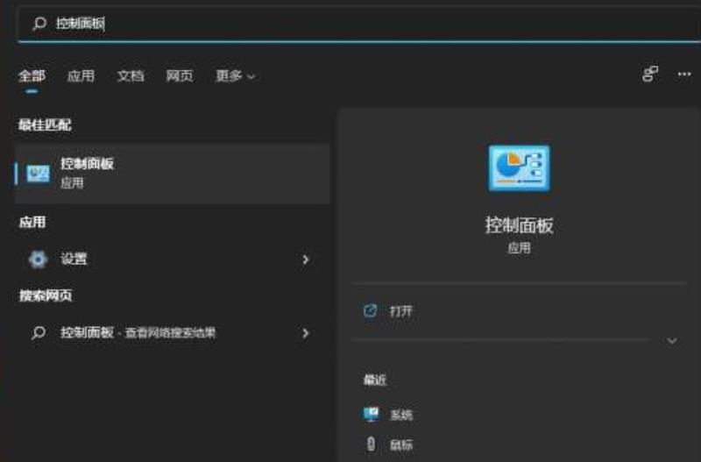Click the open icon beside 打开
This screenshot has height=462, width=701.
coord(370,311)
